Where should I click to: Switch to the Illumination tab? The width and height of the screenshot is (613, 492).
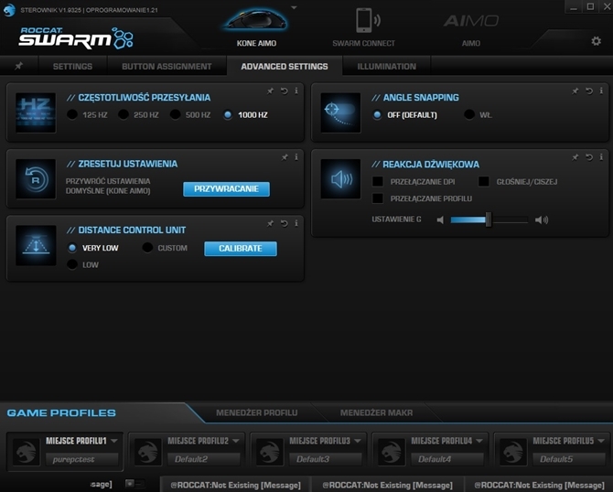[x=387, y=67]
